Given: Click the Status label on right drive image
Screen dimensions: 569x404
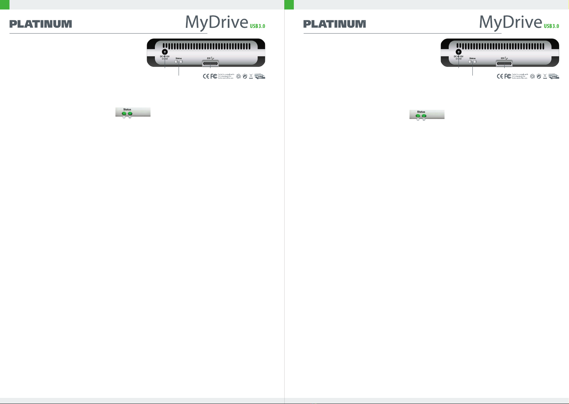Looking at the screenshot, I should pos(472,58).
